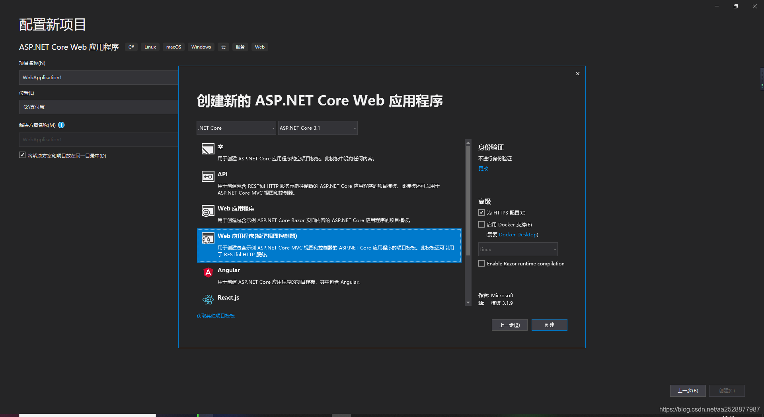Open the 获取其他项目模板 link
The width and height of the screenshot is (764, 417).
(x=216, y=316)
